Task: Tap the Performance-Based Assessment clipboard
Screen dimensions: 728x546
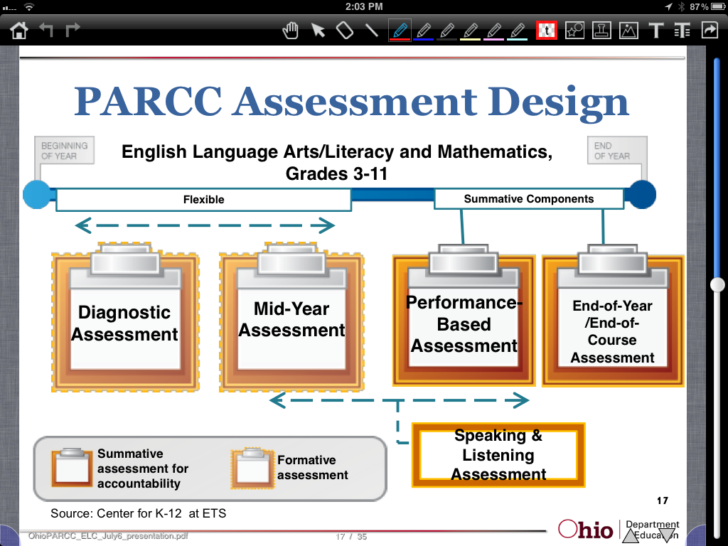Action: tap(464, 316)
